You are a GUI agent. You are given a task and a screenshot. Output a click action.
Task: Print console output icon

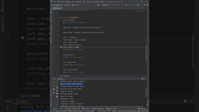[x=57, y=94]
